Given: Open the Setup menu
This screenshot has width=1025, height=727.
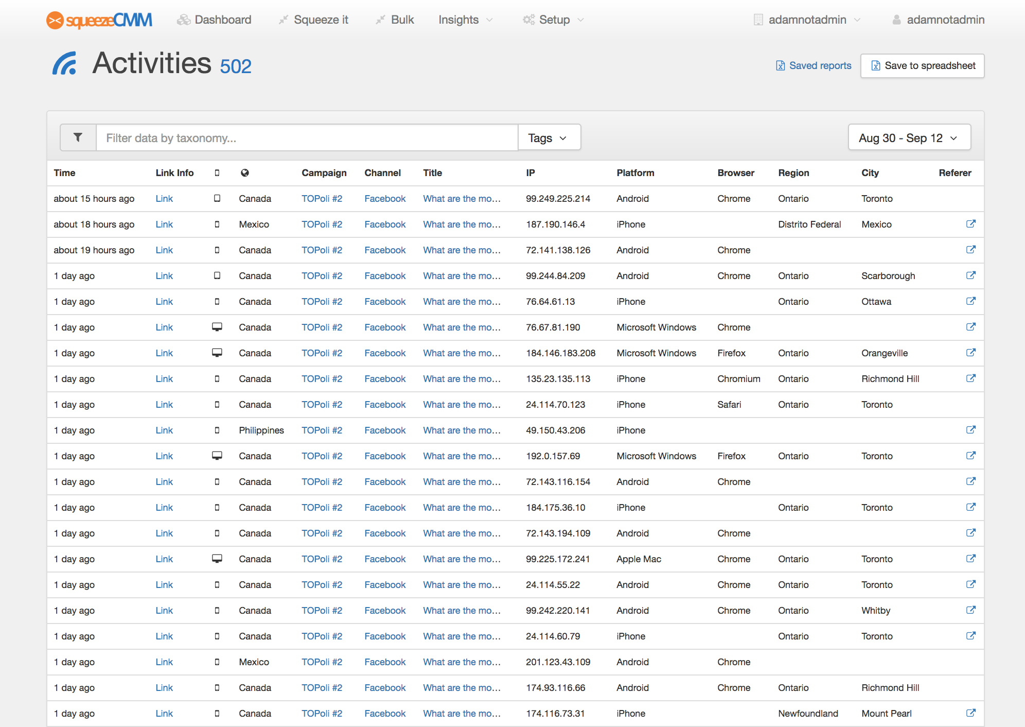Looking at the screenshot, I should (554, 20).
